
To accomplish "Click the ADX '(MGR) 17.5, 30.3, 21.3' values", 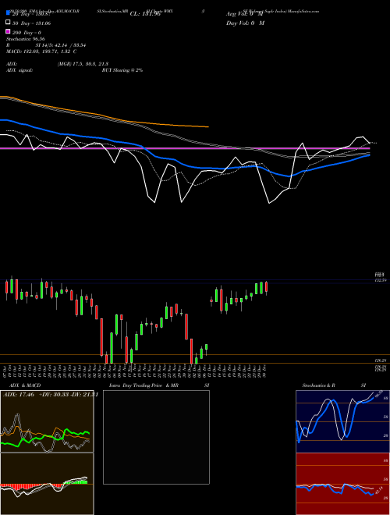I will (83, 64).
